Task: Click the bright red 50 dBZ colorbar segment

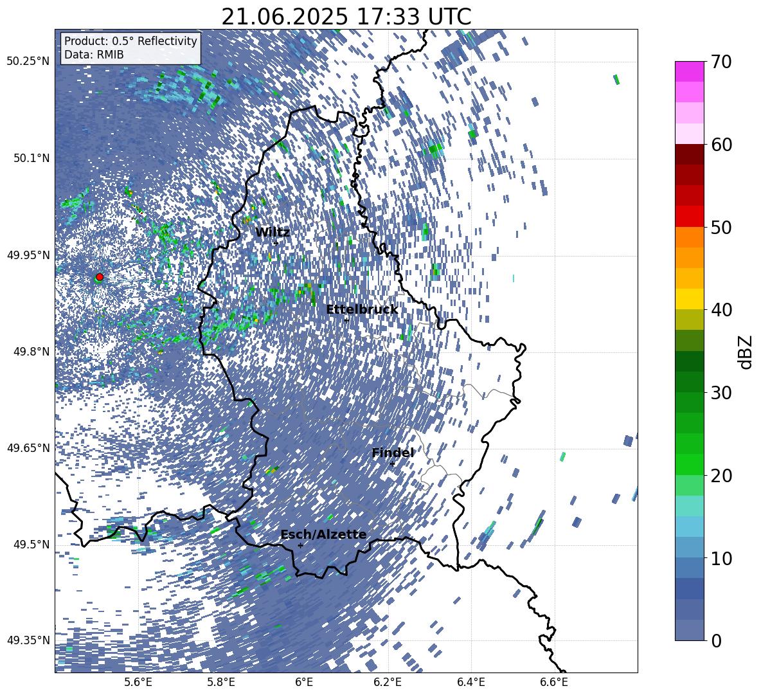Action: coord(689,217)
